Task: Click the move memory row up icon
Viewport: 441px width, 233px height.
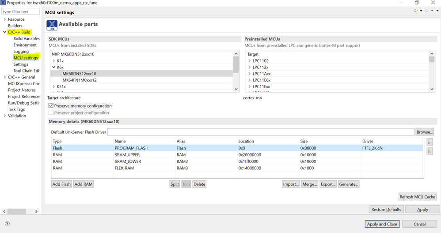Action: pos(430,142)
